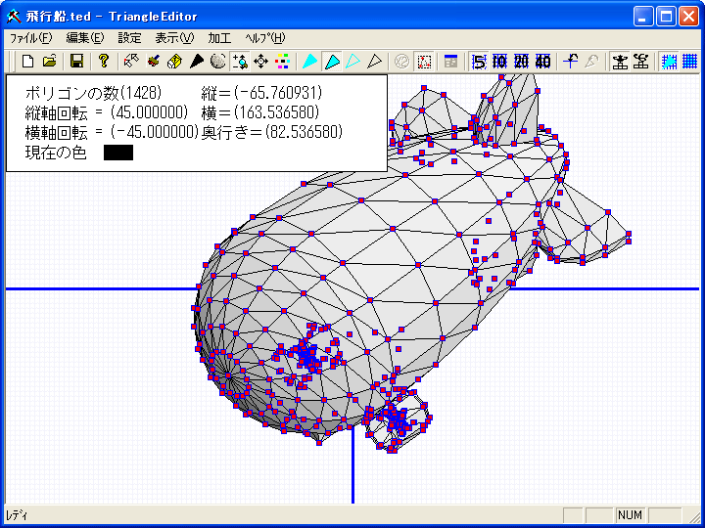Toggle the cyan triangle with outline display mode
705x528 pixels.
332,62
